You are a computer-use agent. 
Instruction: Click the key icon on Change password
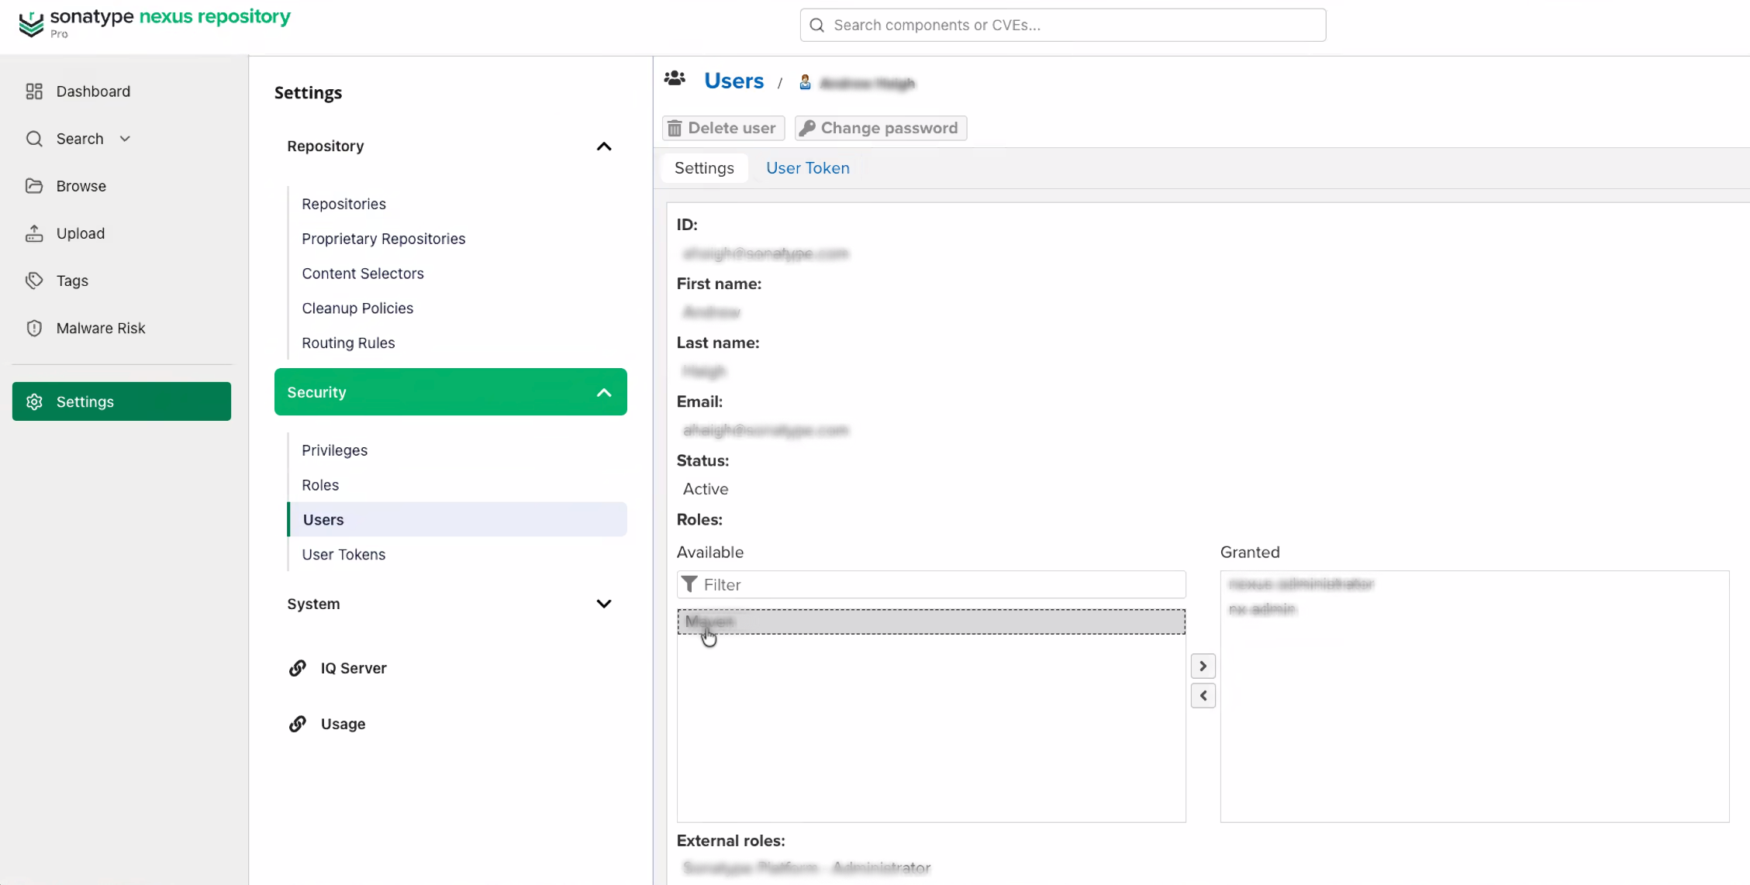pyautogui.click(x=807, y=128)
